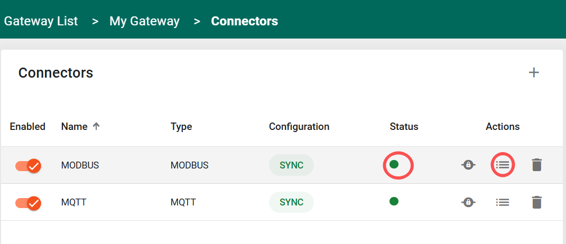Delete the MODBUS connector

pyautogui.click(x=536, y=165)
